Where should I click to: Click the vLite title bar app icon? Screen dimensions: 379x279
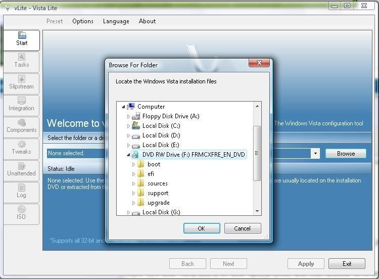[8, 8]
